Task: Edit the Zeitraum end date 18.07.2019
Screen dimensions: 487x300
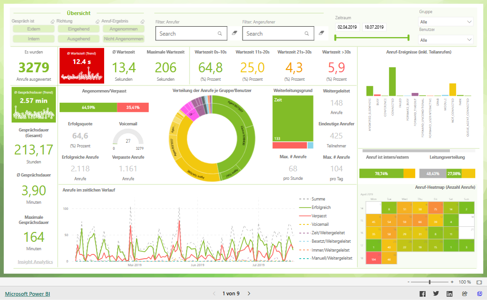Action: 374,27
